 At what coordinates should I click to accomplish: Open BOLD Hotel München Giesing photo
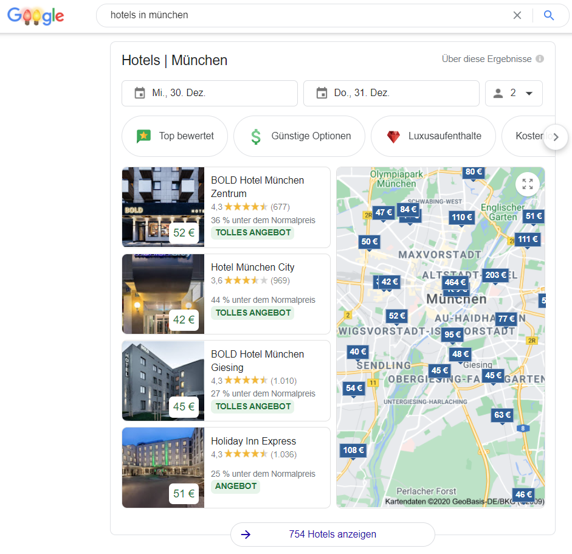(163, 381)
